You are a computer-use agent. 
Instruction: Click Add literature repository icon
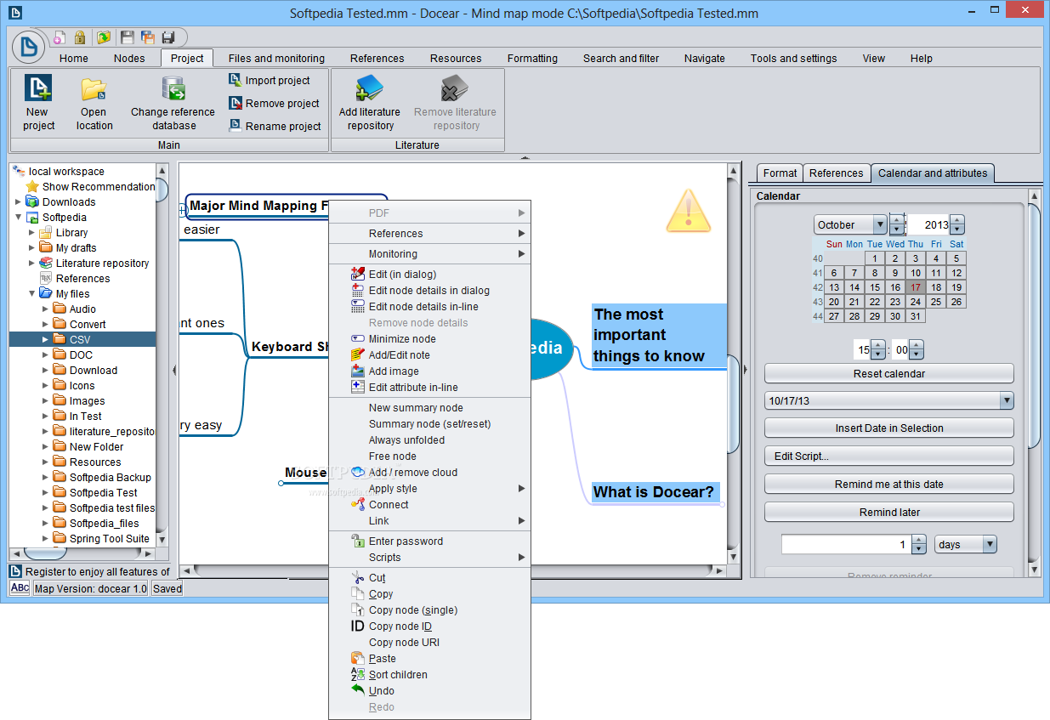369,88
